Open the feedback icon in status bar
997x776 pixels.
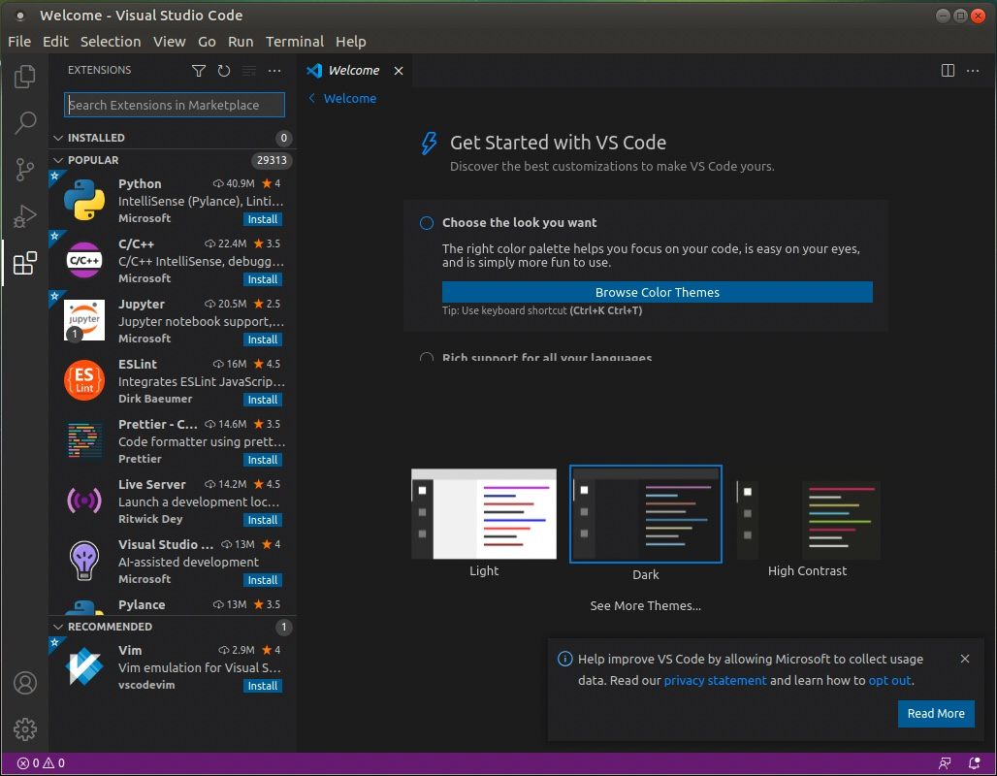[945, 763]
